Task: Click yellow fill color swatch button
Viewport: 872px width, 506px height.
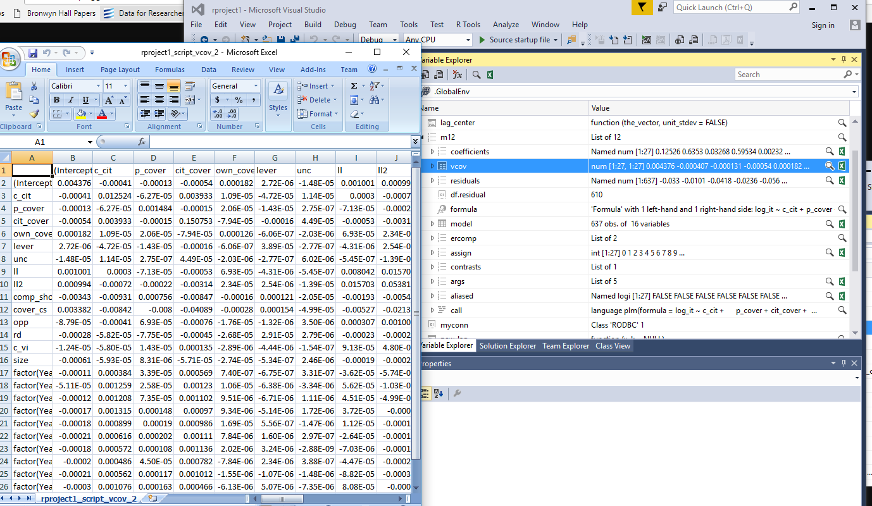Action: 80,114
